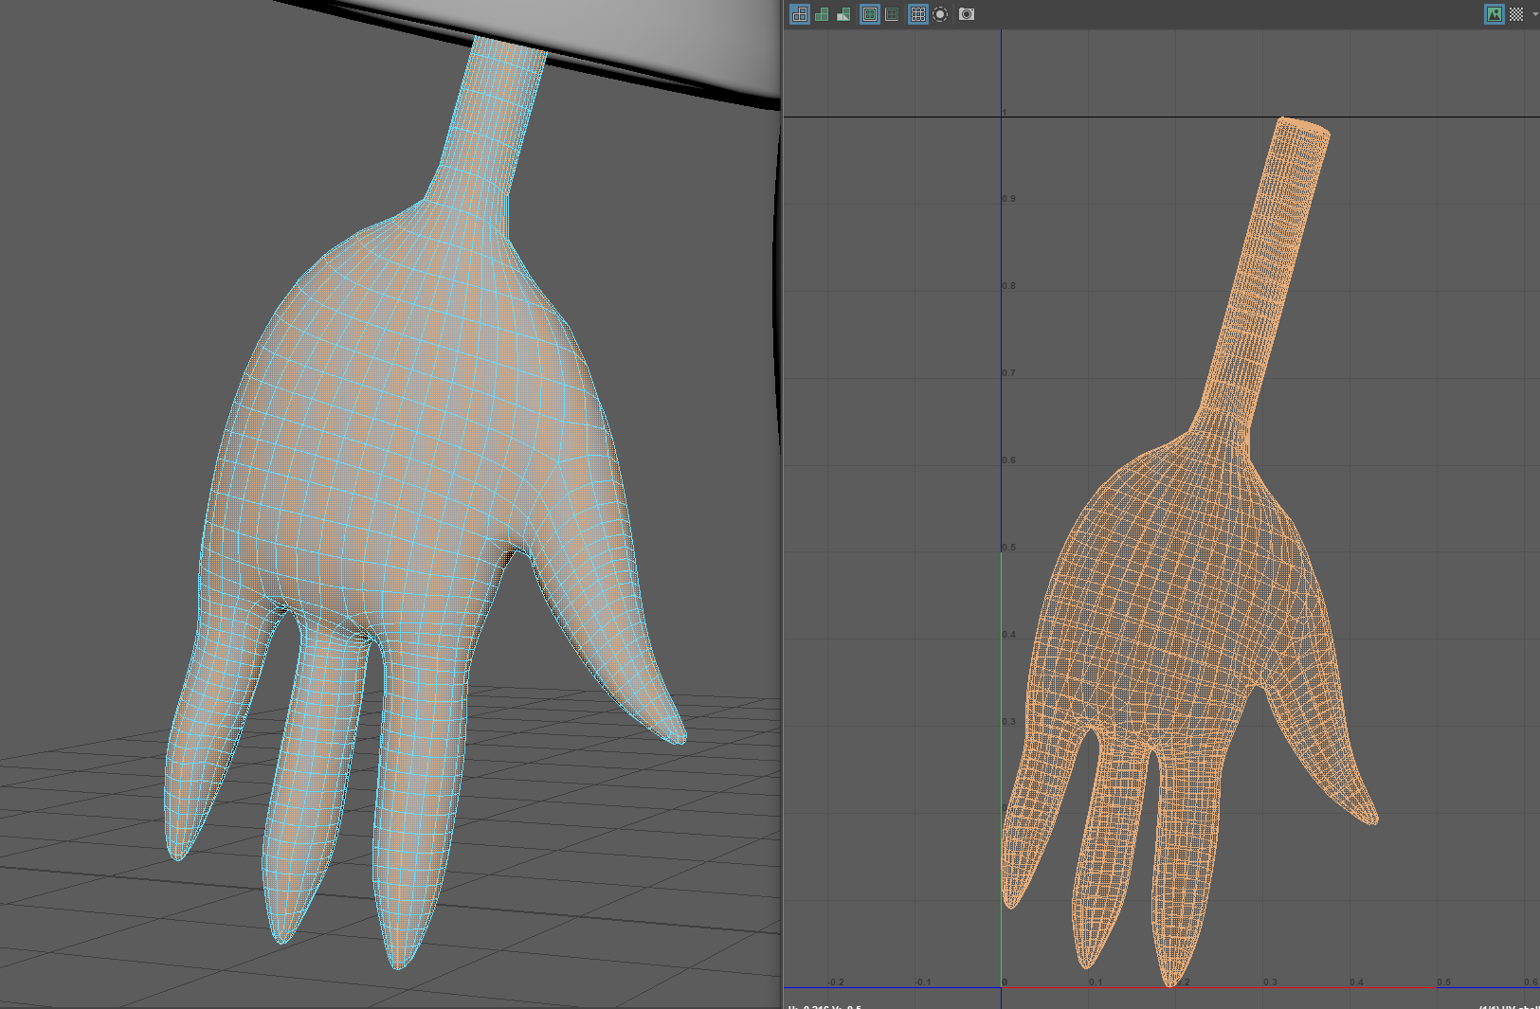This screenshot has height=1009, width=1540.
Task: Click the UV coordinate readout at bottom left
Action: (x=823, y=1006)
